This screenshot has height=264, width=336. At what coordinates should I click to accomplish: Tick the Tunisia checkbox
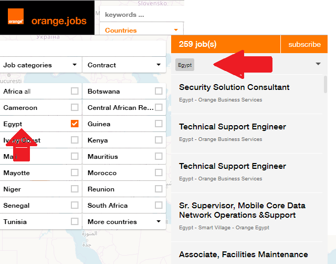click(x=75, y=221)
